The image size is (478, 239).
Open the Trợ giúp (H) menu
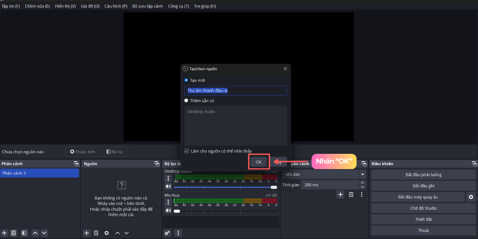205,6
